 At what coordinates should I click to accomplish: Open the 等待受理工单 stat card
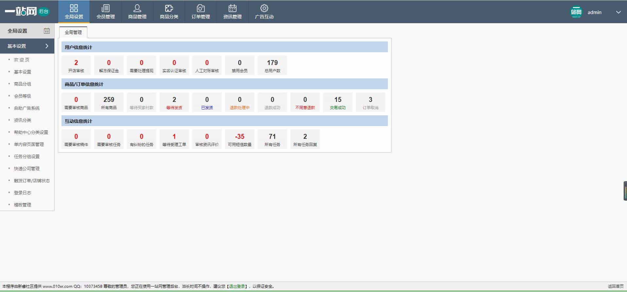click(x=174, y=139)
